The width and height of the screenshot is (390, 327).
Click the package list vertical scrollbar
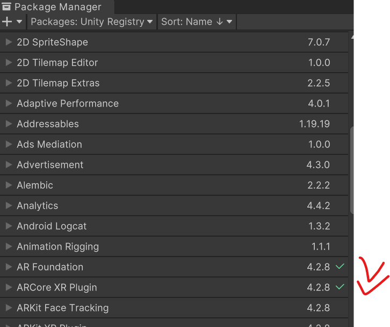tap(352, 170)
